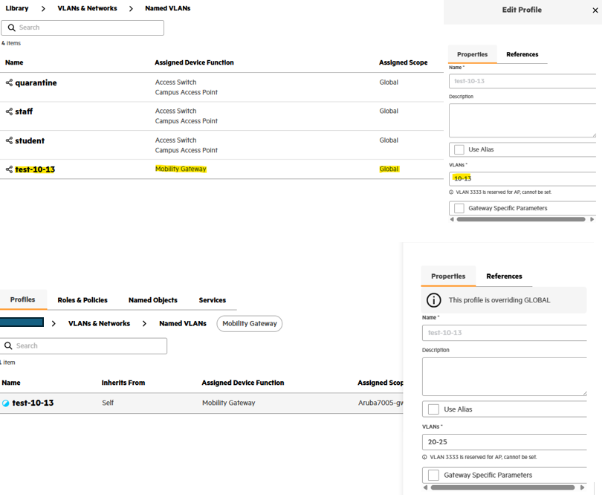Click the chevron after top VLANs & Networks breadcrumb

pos(131,8)
